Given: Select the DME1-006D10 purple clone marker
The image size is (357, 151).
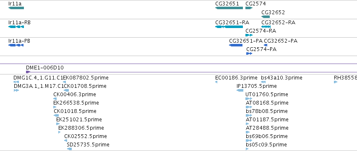Looking at the screenshot, I should 28,72.
